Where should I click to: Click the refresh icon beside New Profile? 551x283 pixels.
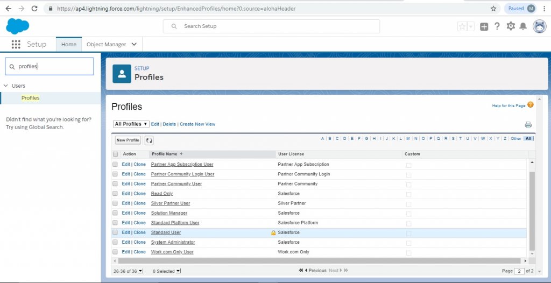pos(149,140)
